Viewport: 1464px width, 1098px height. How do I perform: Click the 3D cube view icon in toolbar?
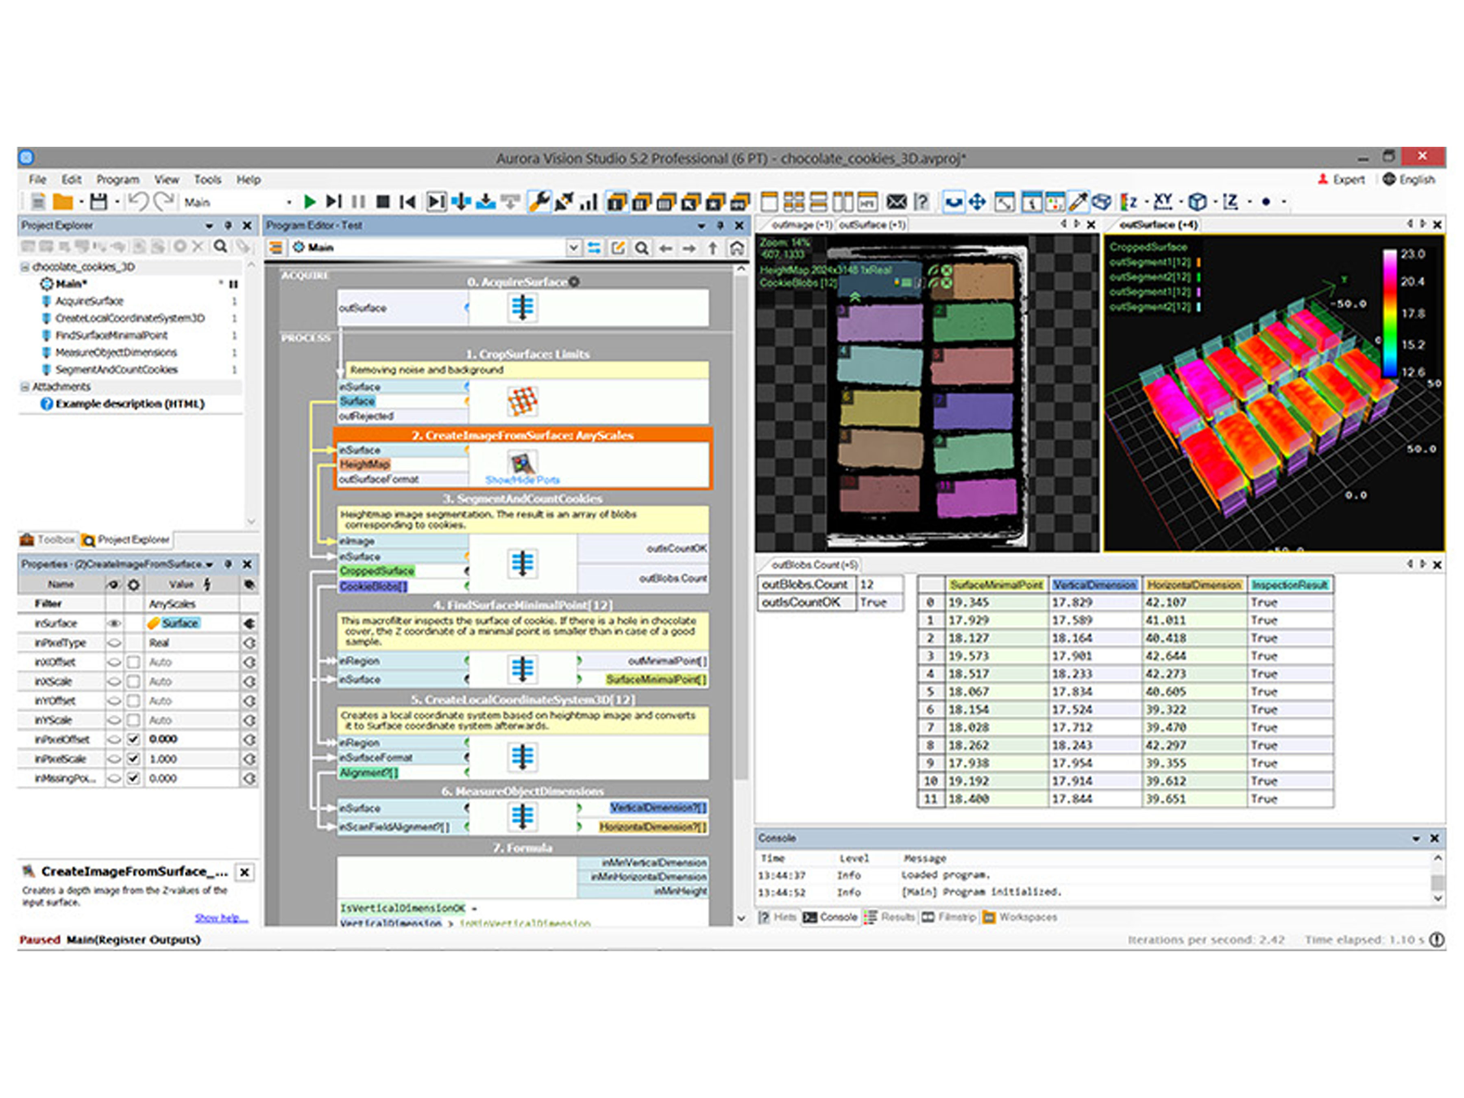[x=1196, y=201]
